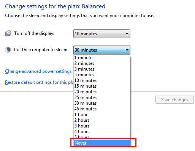Open the Turn off the display dropdown
The height and width of the screenshot is (151, 195).
tap(102, 34)
